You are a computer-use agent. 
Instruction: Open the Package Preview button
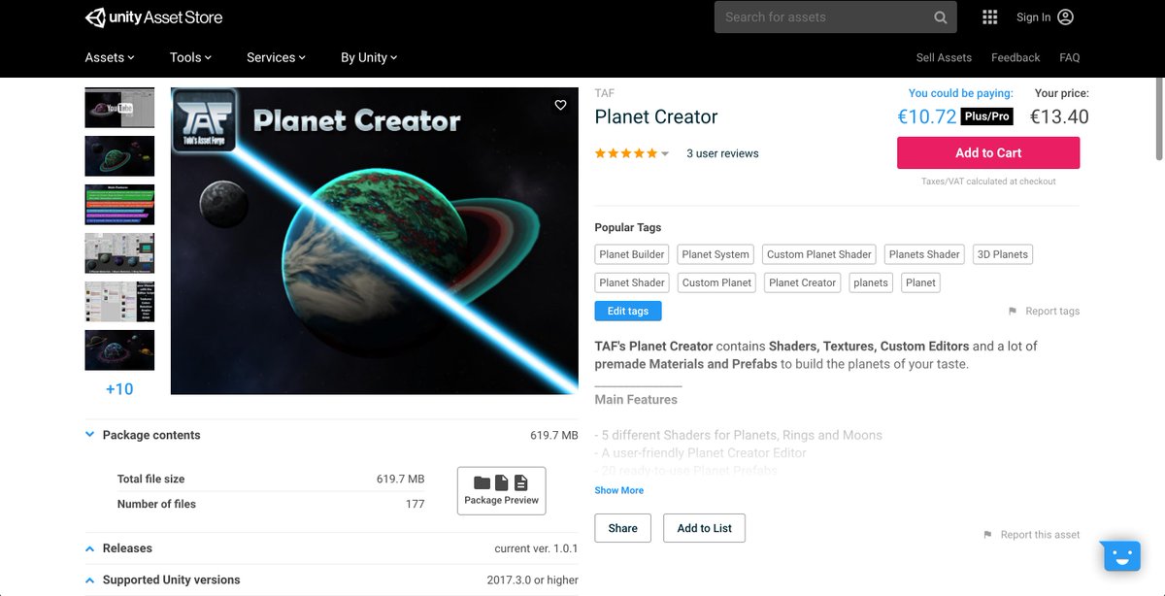click(x=501, y=490)
